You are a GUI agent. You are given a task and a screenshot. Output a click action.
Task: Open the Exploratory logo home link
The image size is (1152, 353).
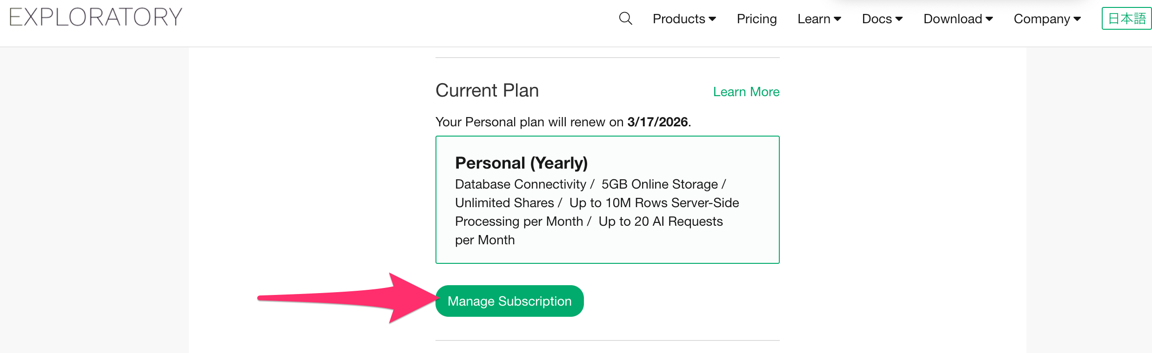(x=96, y=17)
